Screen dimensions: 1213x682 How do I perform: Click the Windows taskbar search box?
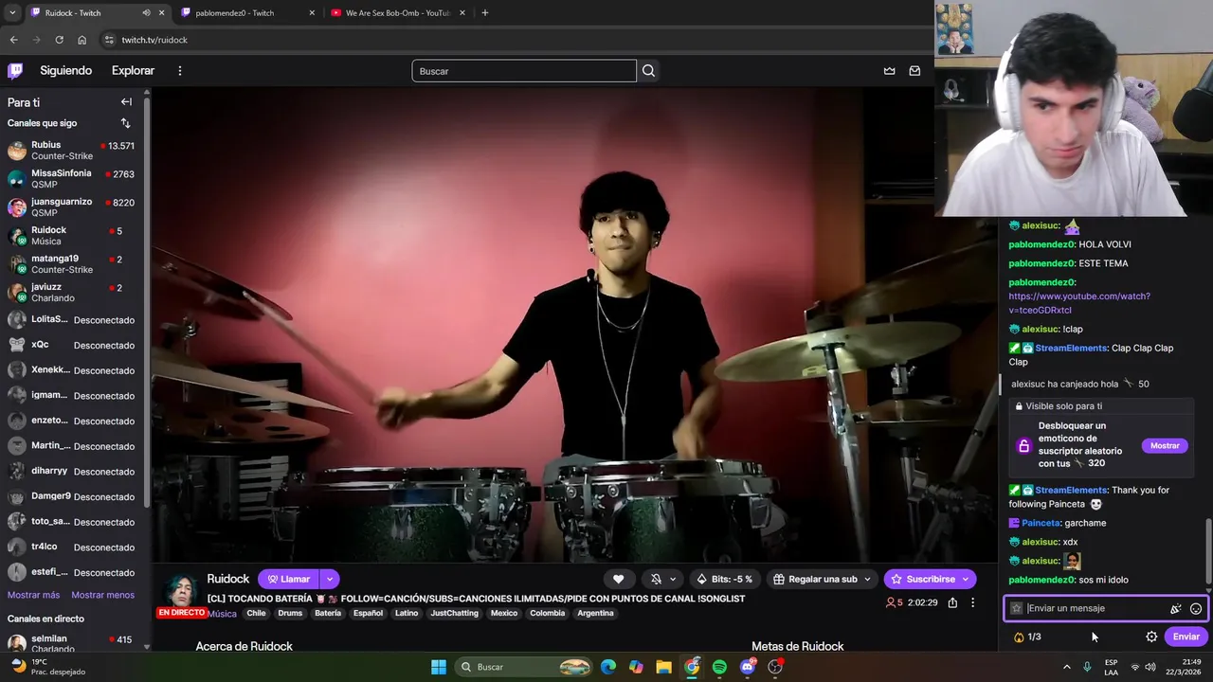(x=523, y=667)
